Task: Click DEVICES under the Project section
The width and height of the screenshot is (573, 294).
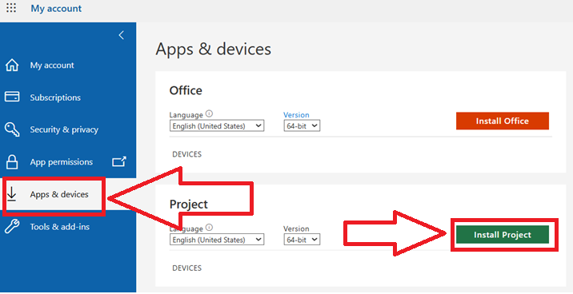Action: click(x=186, y=268)
